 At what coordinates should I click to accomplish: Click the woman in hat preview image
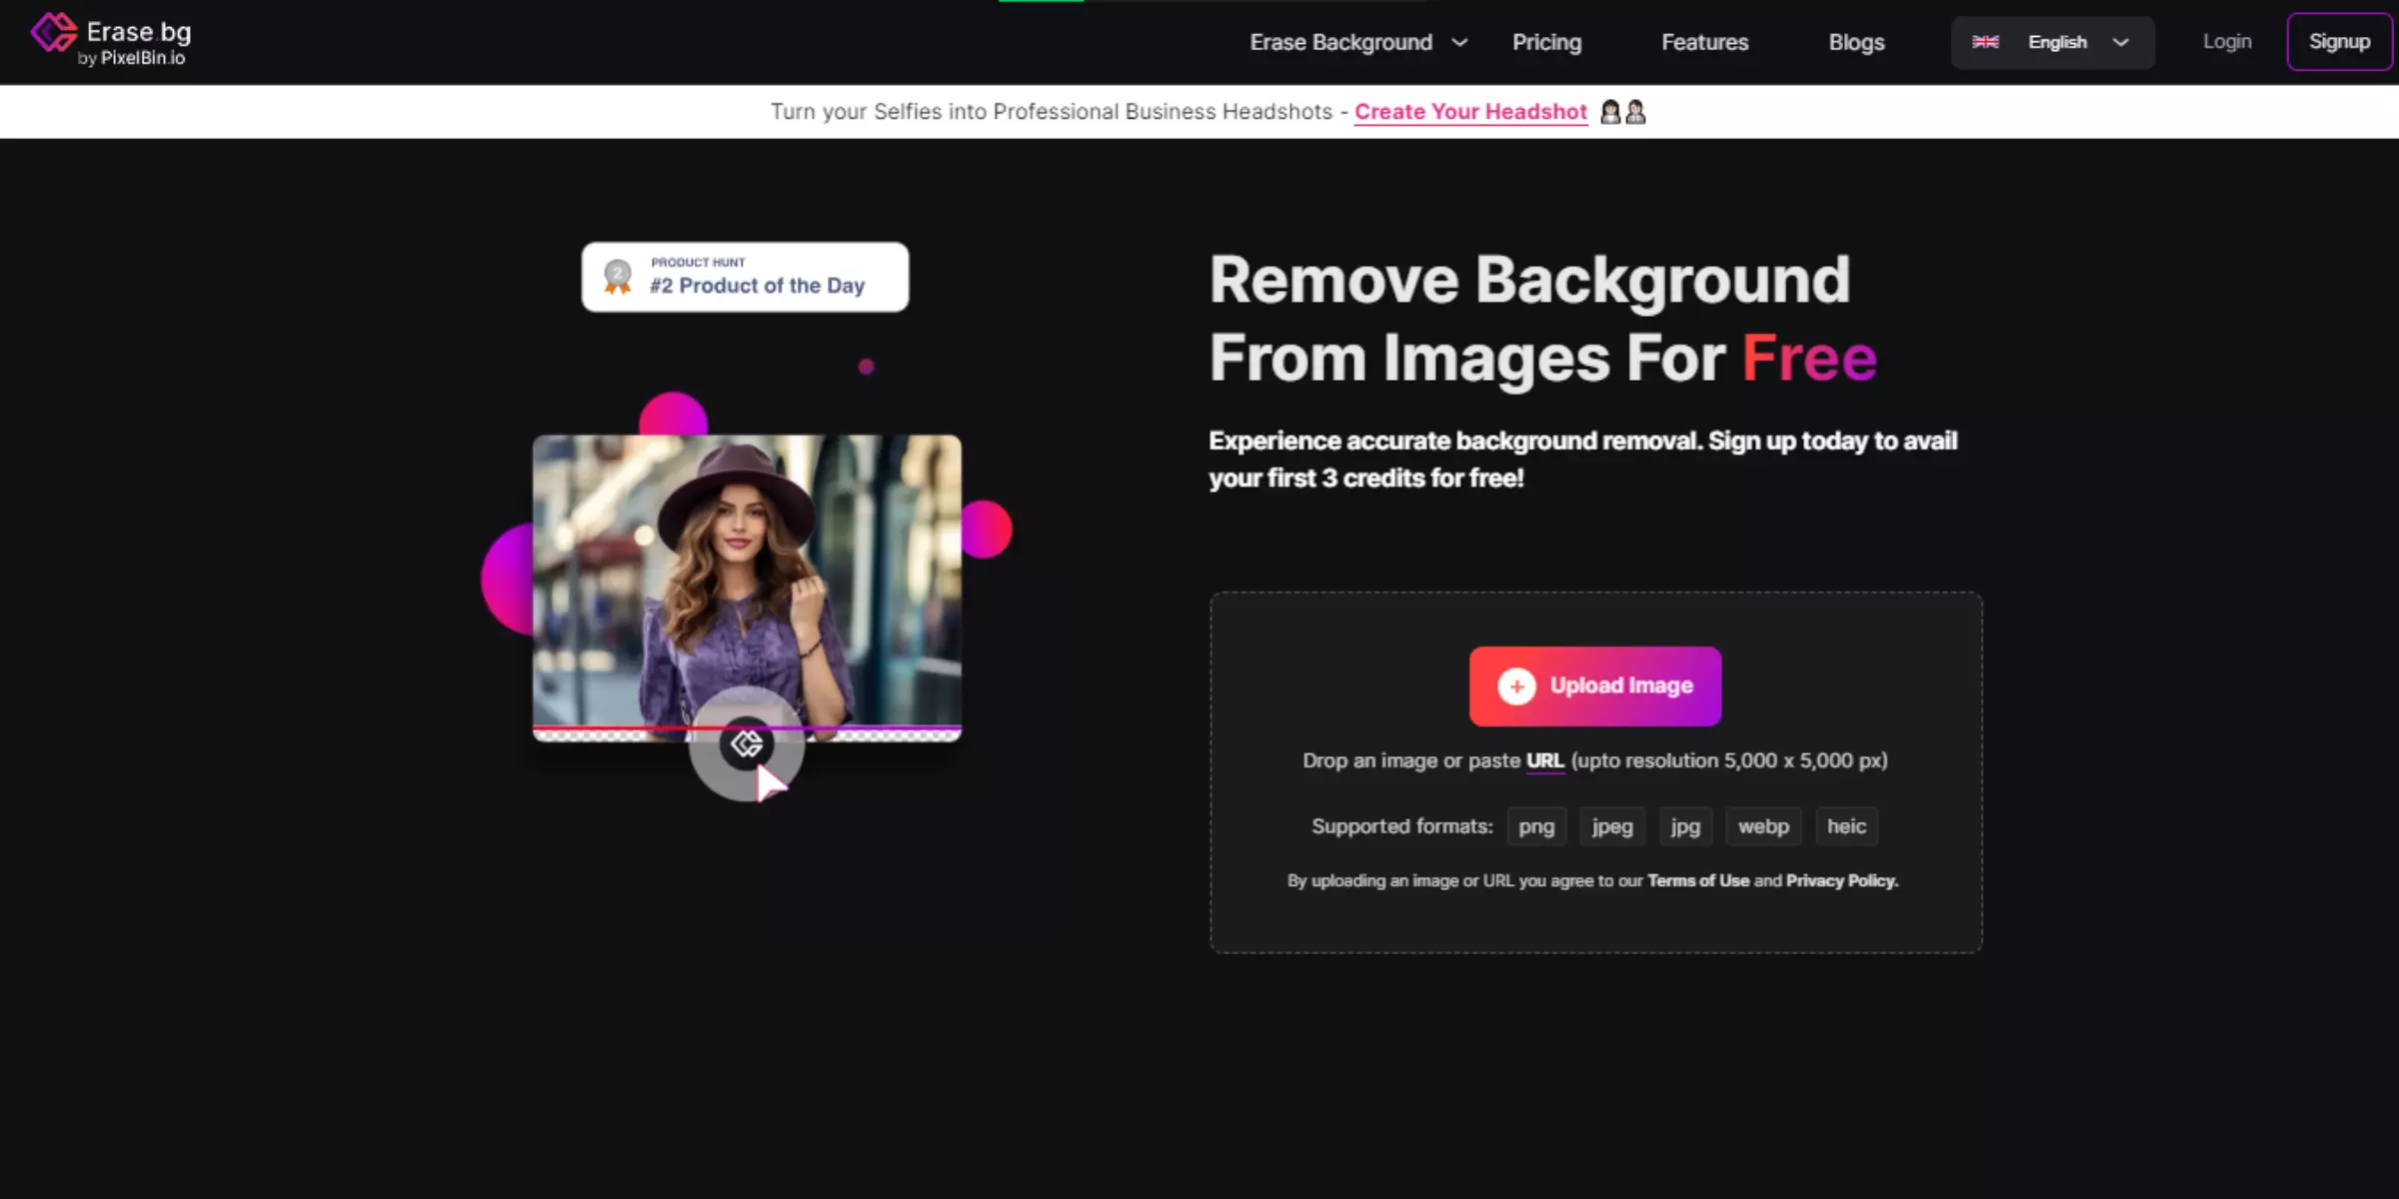point(747,588)
